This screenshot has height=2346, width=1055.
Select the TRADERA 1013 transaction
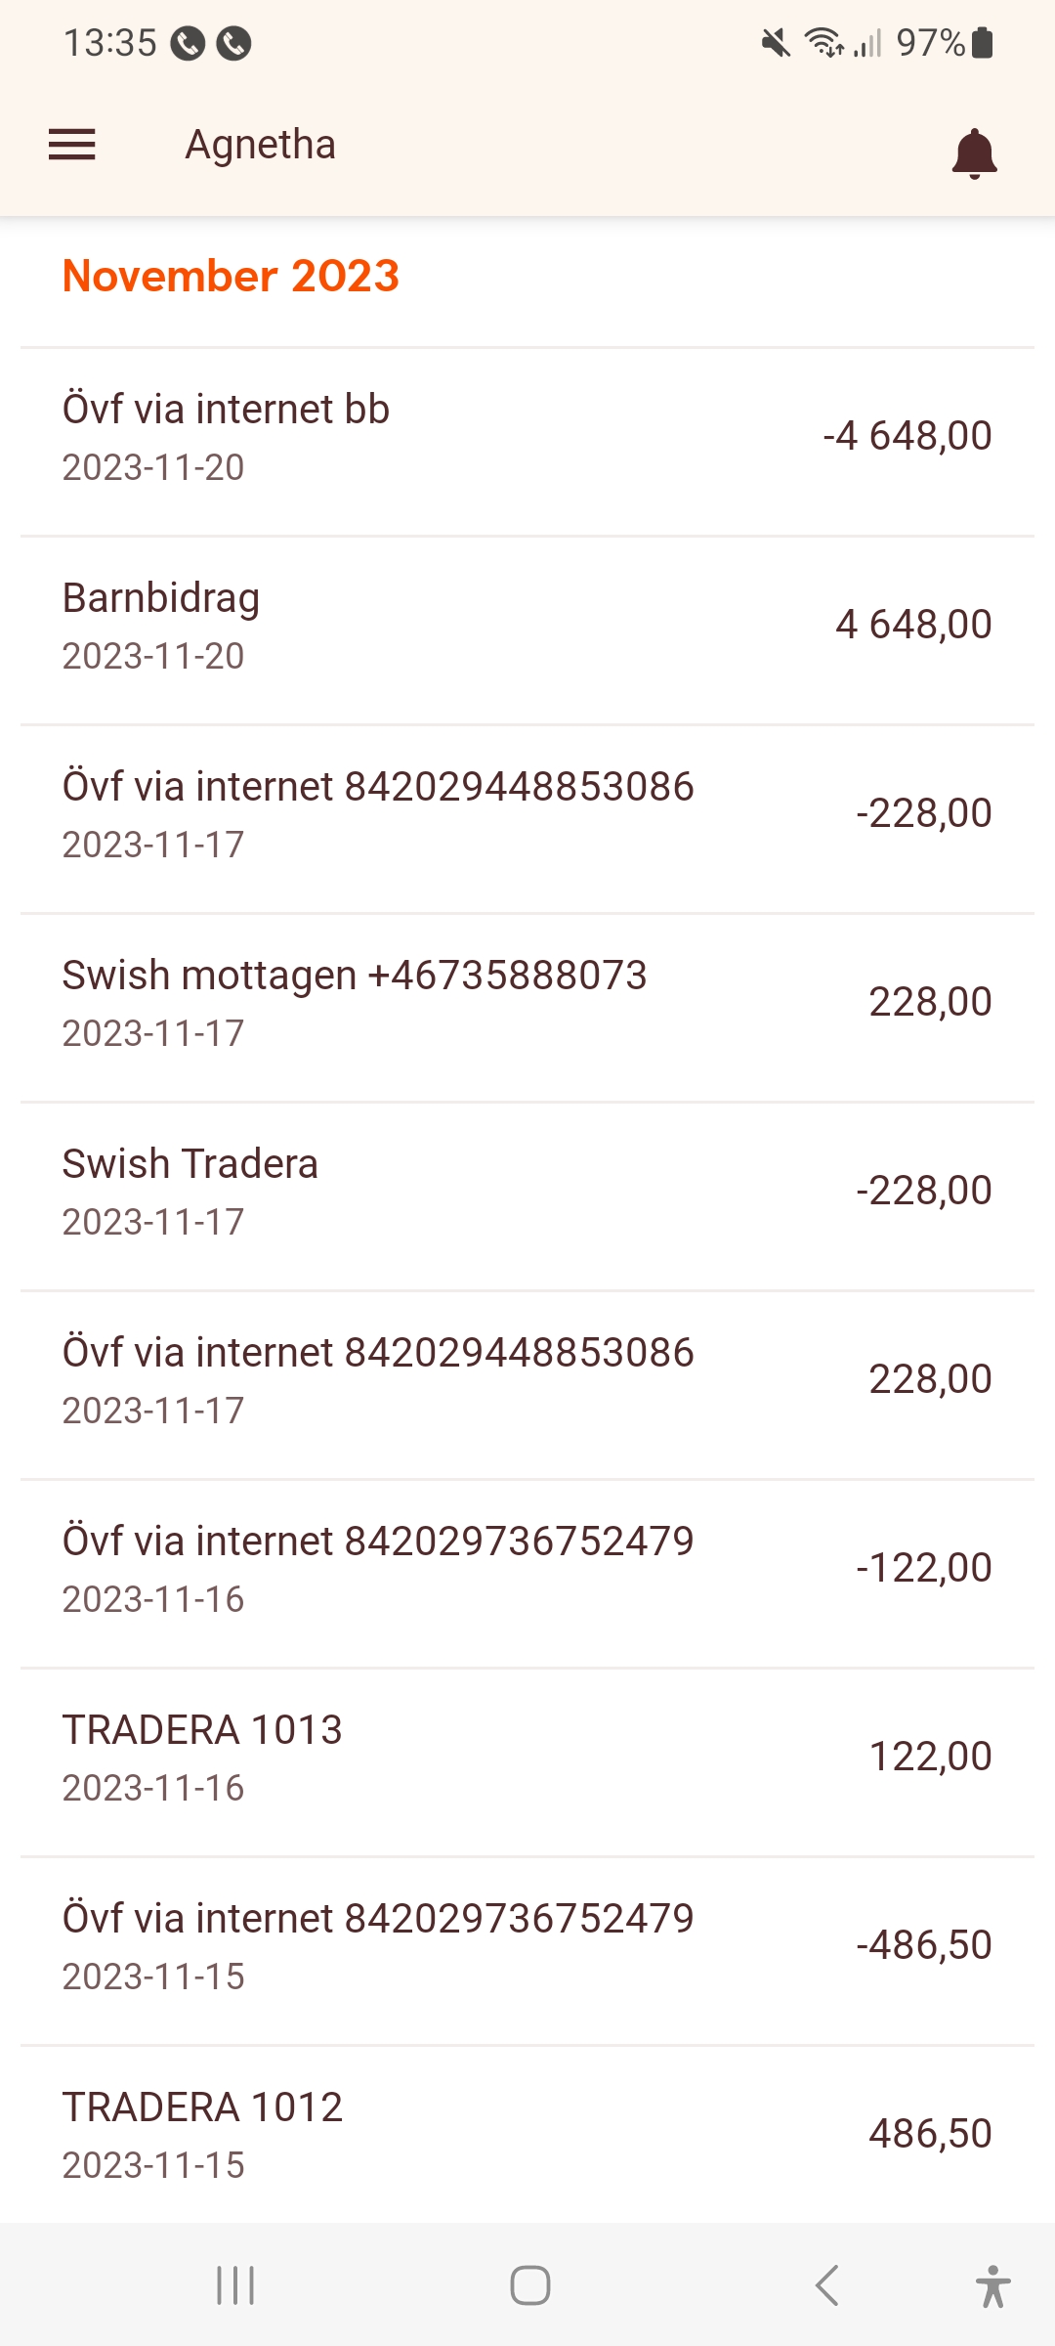pyautogui.click(x=527, y=1758)
